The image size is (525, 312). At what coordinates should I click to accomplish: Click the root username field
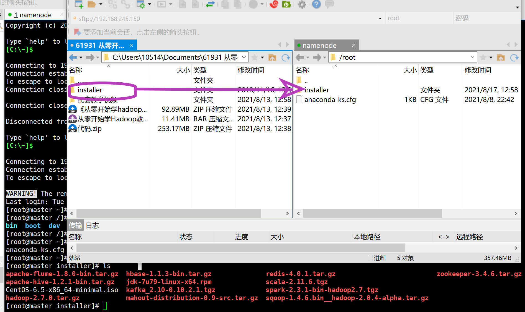point(419,18)
